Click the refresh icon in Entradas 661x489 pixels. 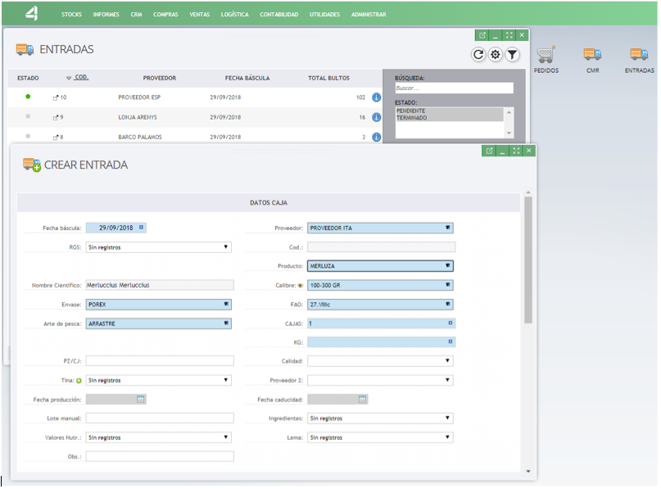[479, 55]
